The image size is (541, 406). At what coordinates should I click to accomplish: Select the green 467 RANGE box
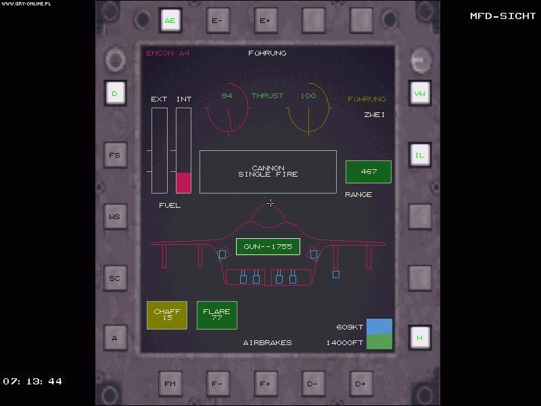pos(369,172)
